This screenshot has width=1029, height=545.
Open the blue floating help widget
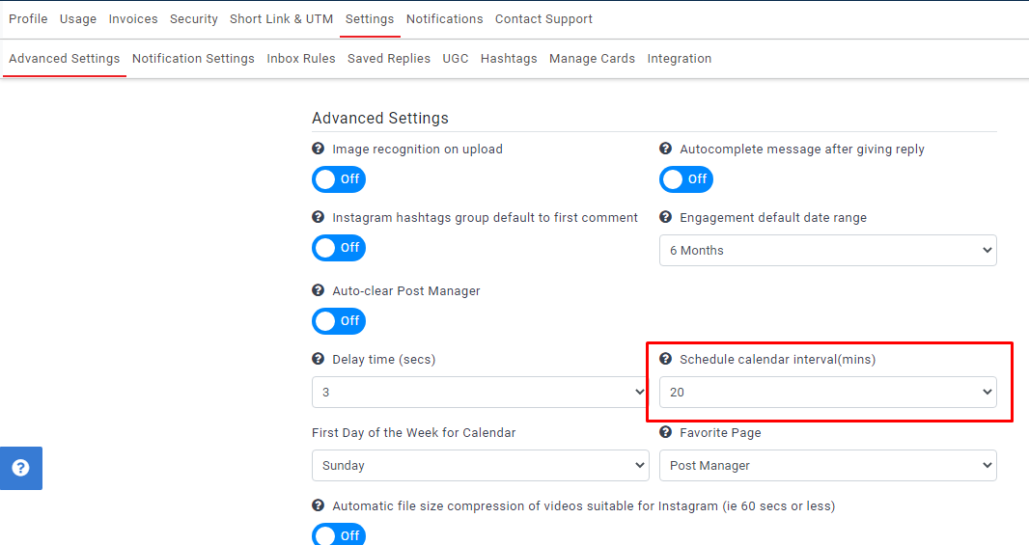click(20, 468)
